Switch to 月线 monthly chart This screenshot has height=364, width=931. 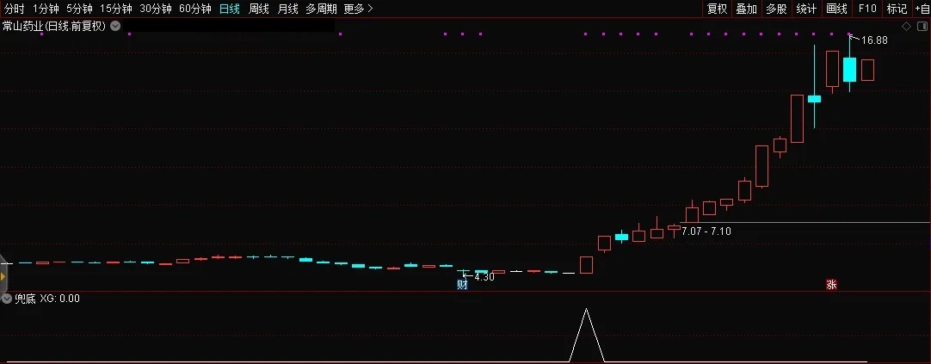[288, 9]
